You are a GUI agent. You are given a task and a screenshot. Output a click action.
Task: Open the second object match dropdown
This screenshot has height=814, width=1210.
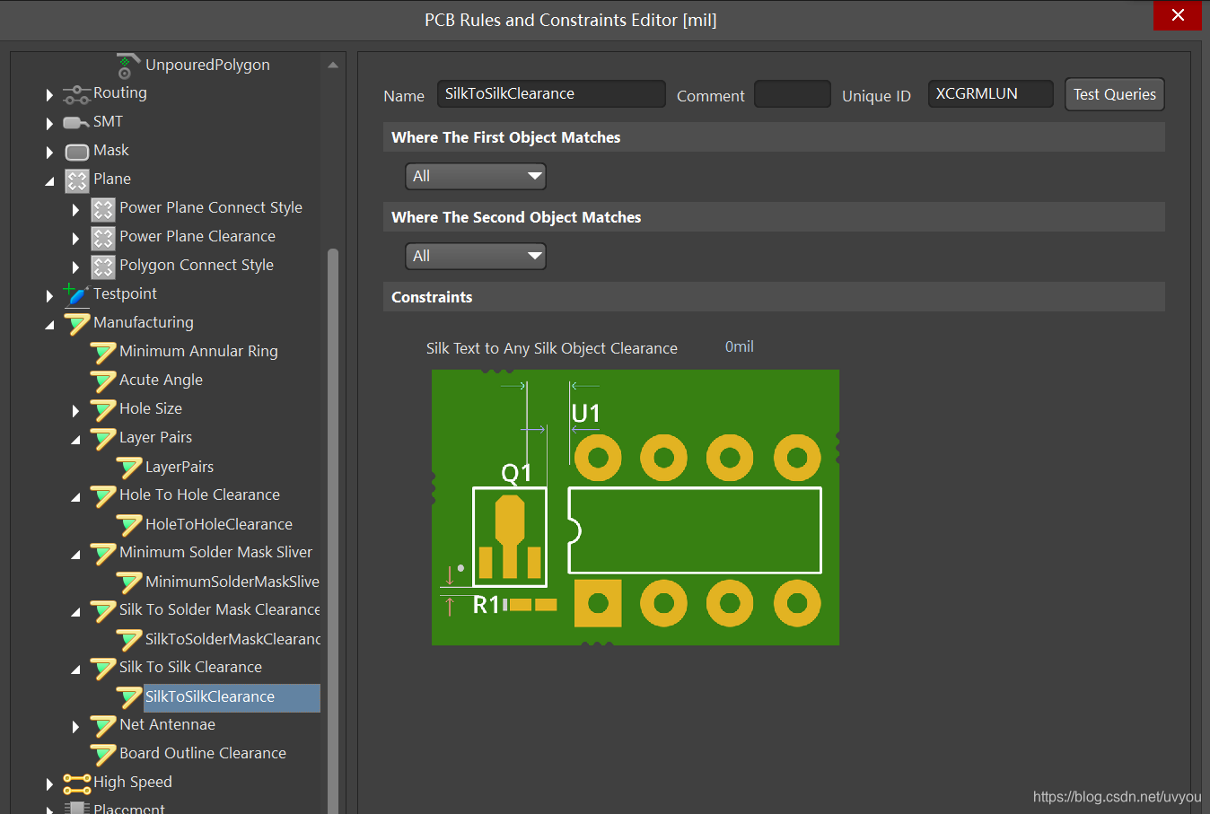click(x=476, y=256)
